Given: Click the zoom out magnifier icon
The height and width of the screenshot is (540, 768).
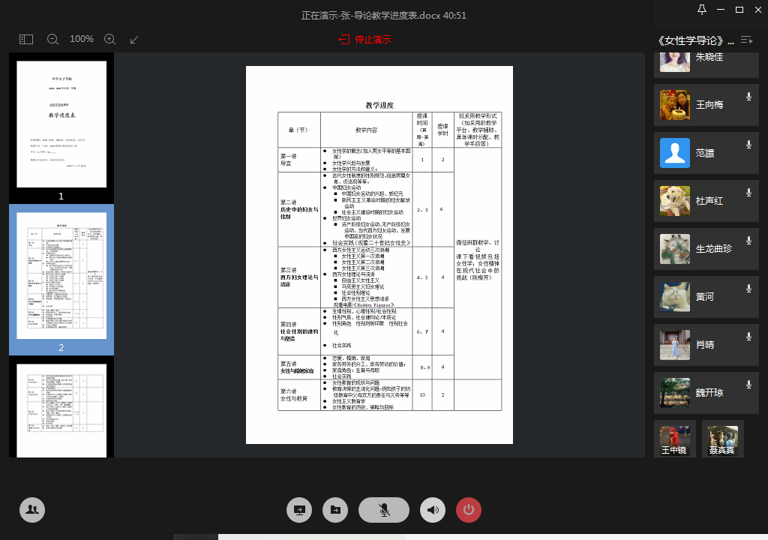Looking at the screenshot, I should tap(52, 39).
